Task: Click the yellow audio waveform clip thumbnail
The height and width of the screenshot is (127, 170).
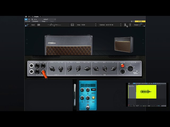Action: [146, 92]
